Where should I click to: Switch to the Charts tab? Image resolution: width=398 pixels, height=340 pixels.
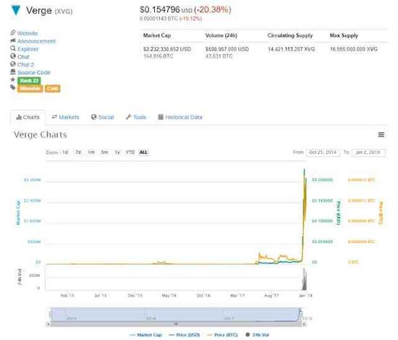click(28, 117)
